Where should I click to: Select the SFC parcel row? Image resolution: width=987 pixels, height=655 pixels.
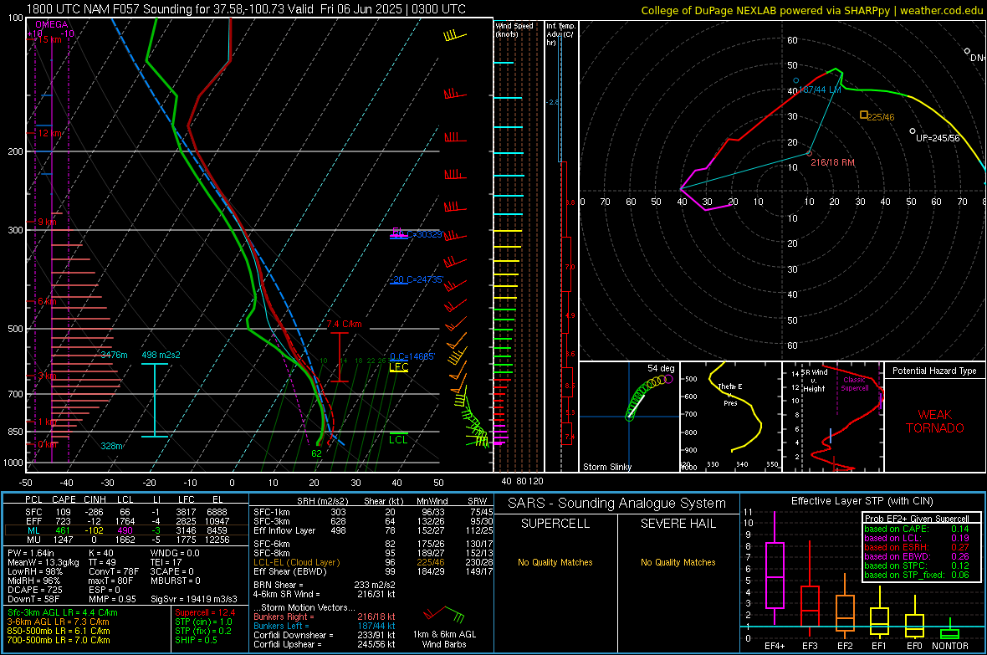[x=126, y=512]
